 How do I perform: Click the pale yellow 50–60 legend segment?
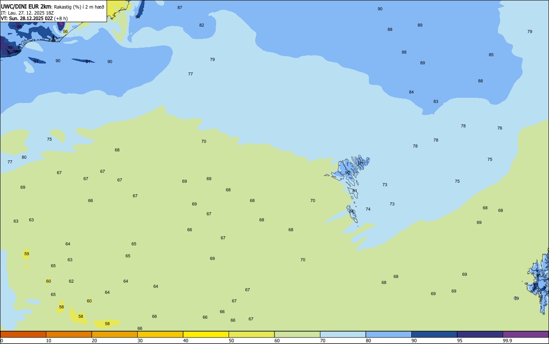pyautogui.click(x=251, y=334)
